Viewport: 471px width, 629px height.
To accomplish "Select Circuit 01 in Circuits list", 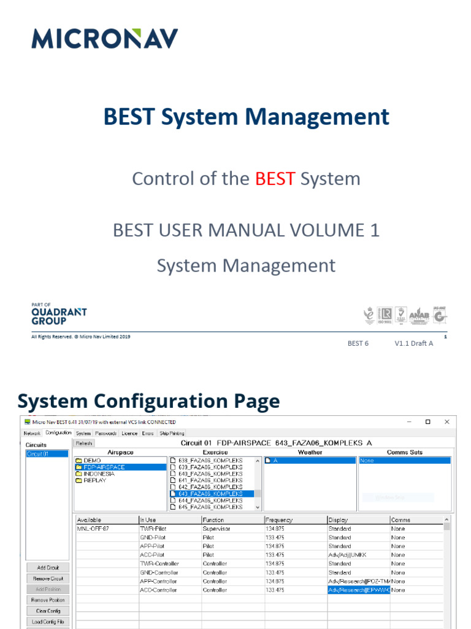I will click(47, 454).
